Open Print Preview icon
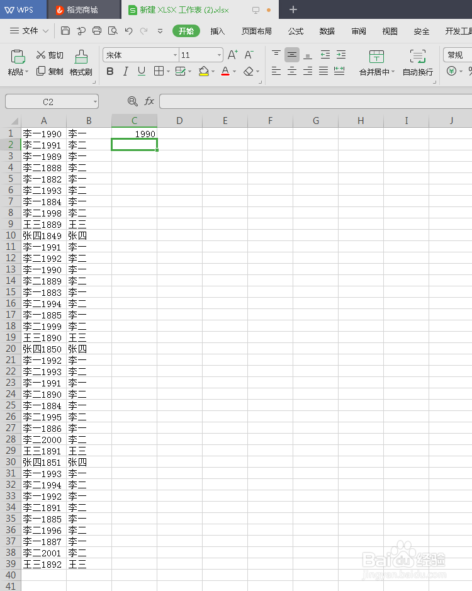The image size is (472, 591). coord(113,31)
